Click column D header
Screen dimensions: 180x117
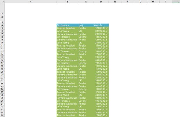tap(101, 2)
